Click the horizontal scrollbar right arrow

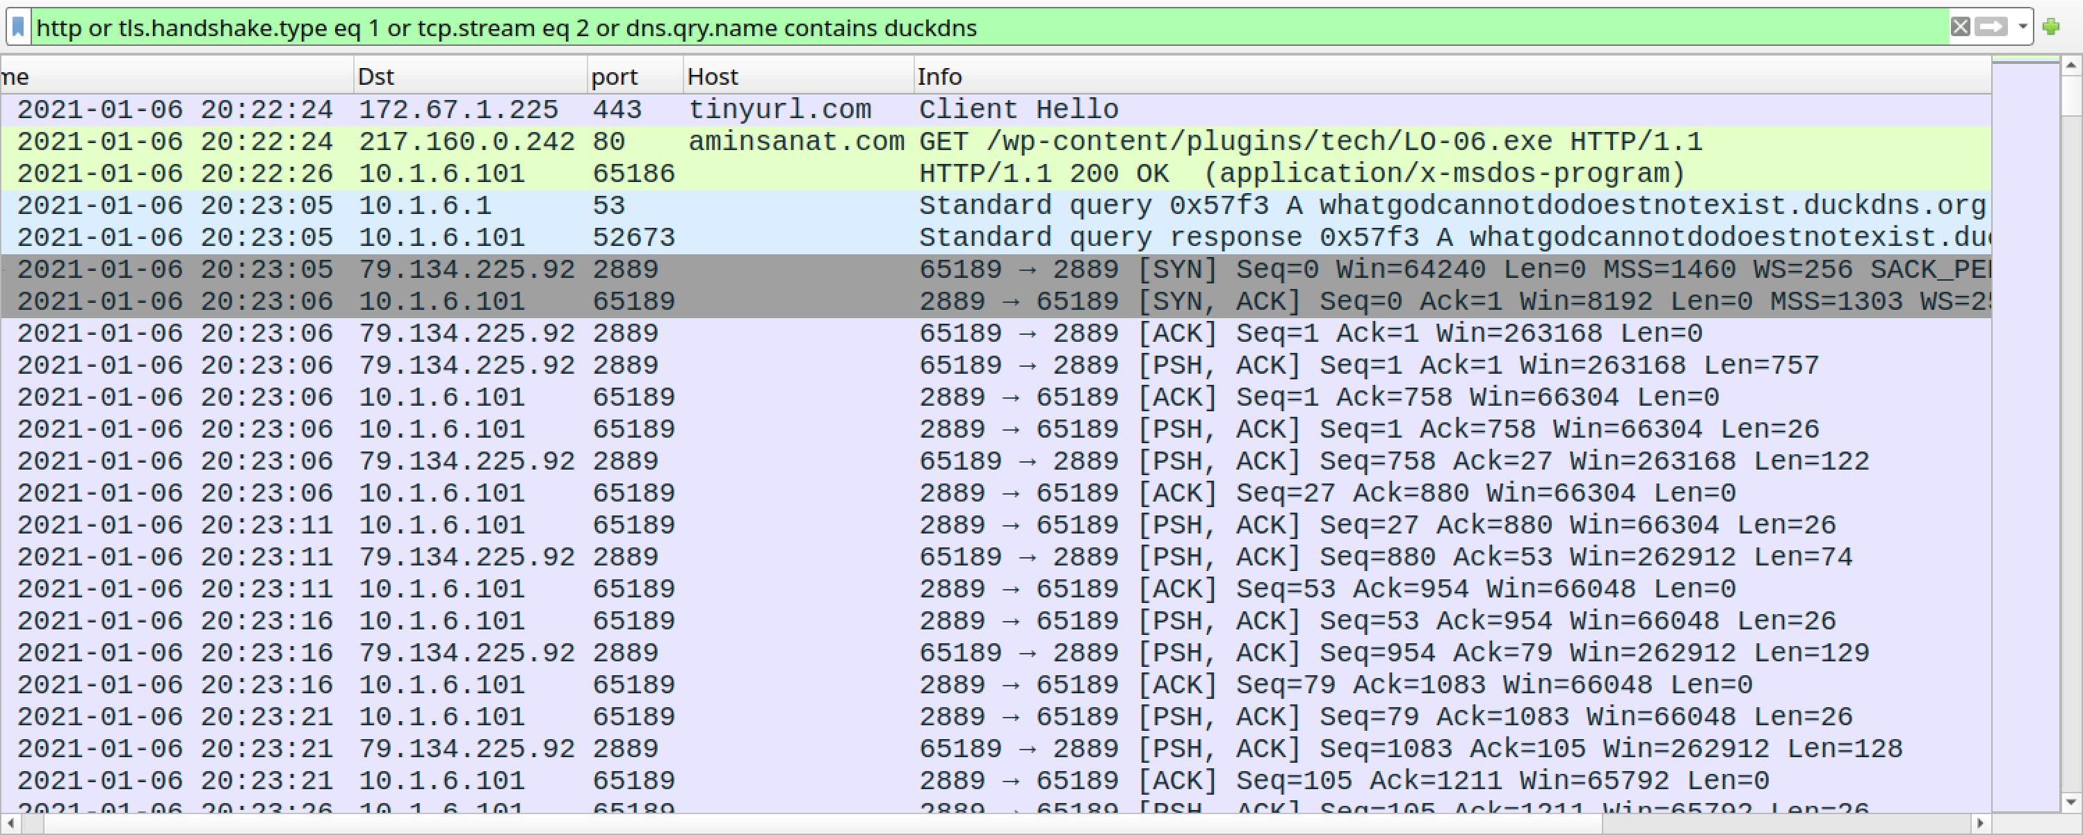1979,824
